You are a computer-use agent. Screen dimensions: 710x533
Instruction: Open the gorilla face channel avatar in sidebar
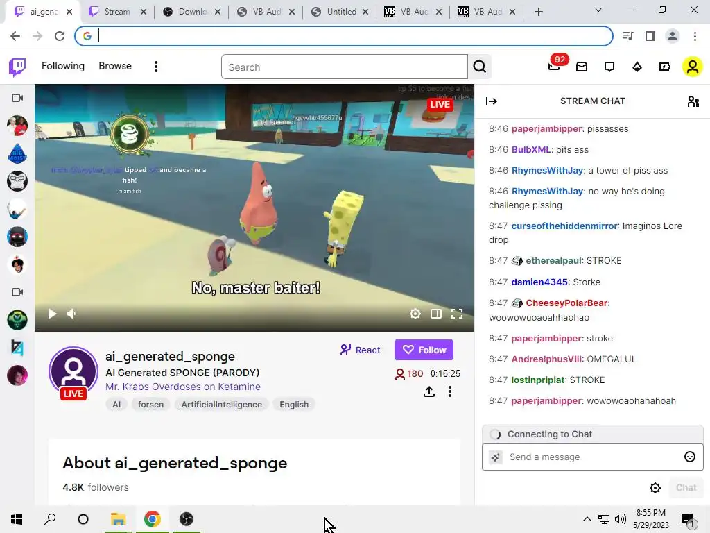click(x=17, y=181)
